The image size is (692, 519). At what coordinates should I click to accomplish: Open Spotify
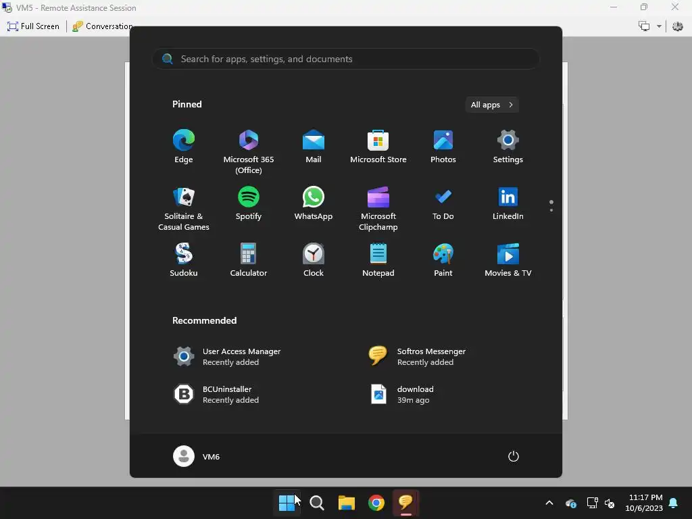pos(249,203)
